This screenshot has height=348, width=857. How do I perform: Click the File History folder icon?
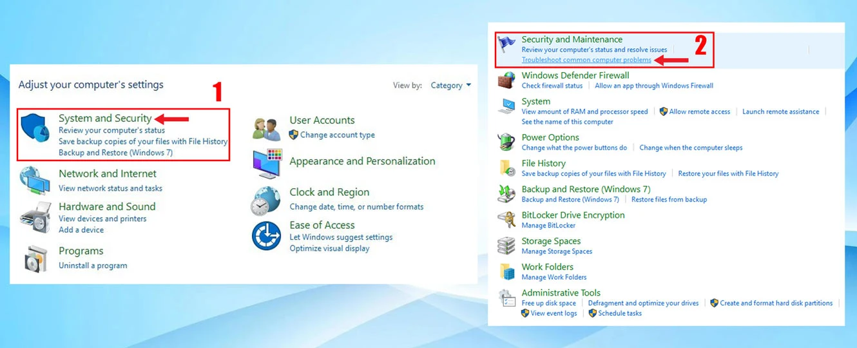(507, 168)
